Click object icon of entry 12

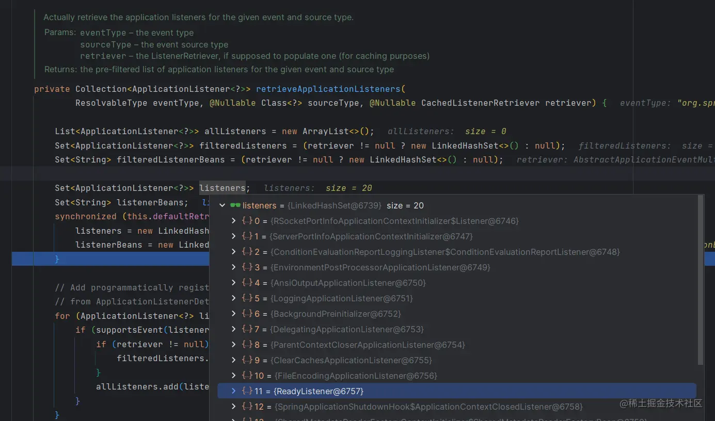[247, 407]
